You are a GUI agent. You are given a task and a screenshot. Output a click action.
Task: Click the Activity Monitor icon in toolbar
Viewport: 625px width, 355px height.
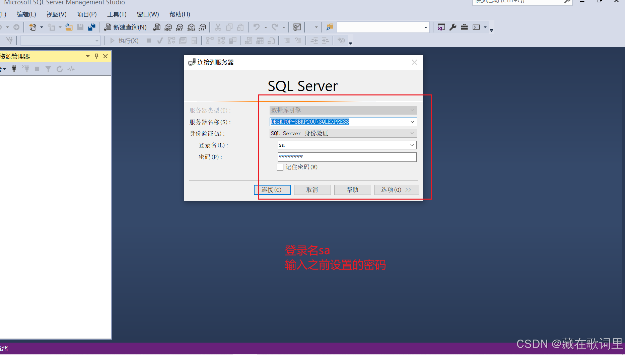(297, 27)
